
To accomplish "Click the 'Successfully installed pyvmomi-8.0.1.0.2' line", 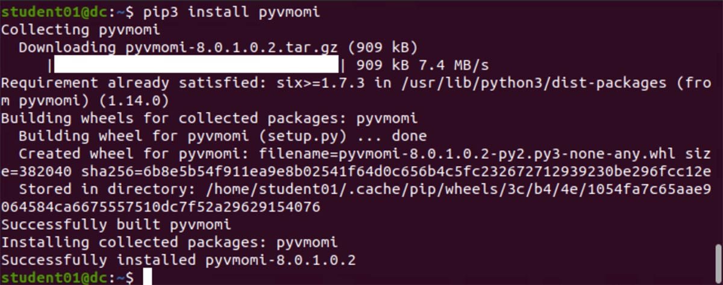I will point(178,260).
